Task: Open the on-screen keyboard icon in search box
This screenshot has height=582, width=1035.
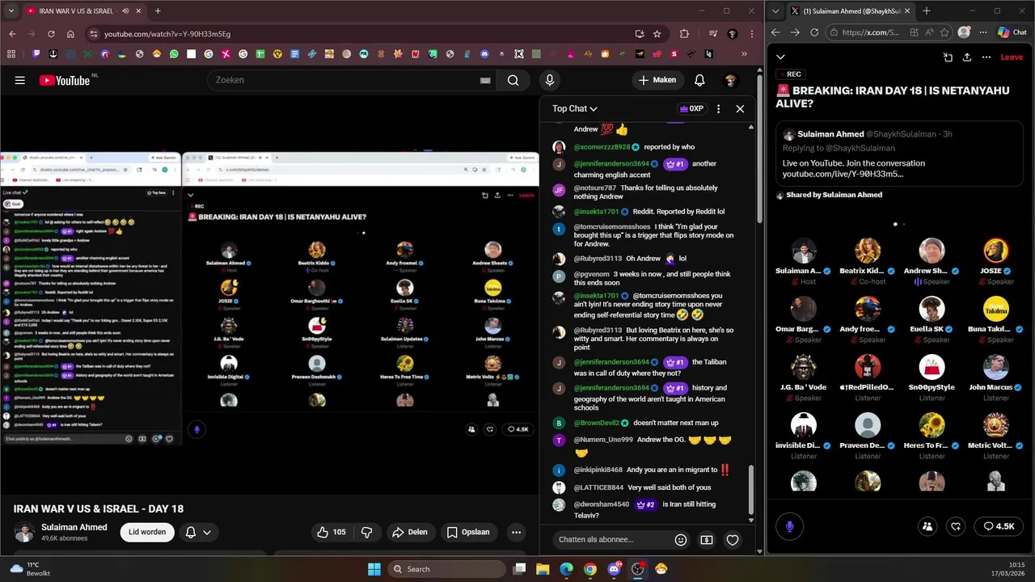Action: 485,80
